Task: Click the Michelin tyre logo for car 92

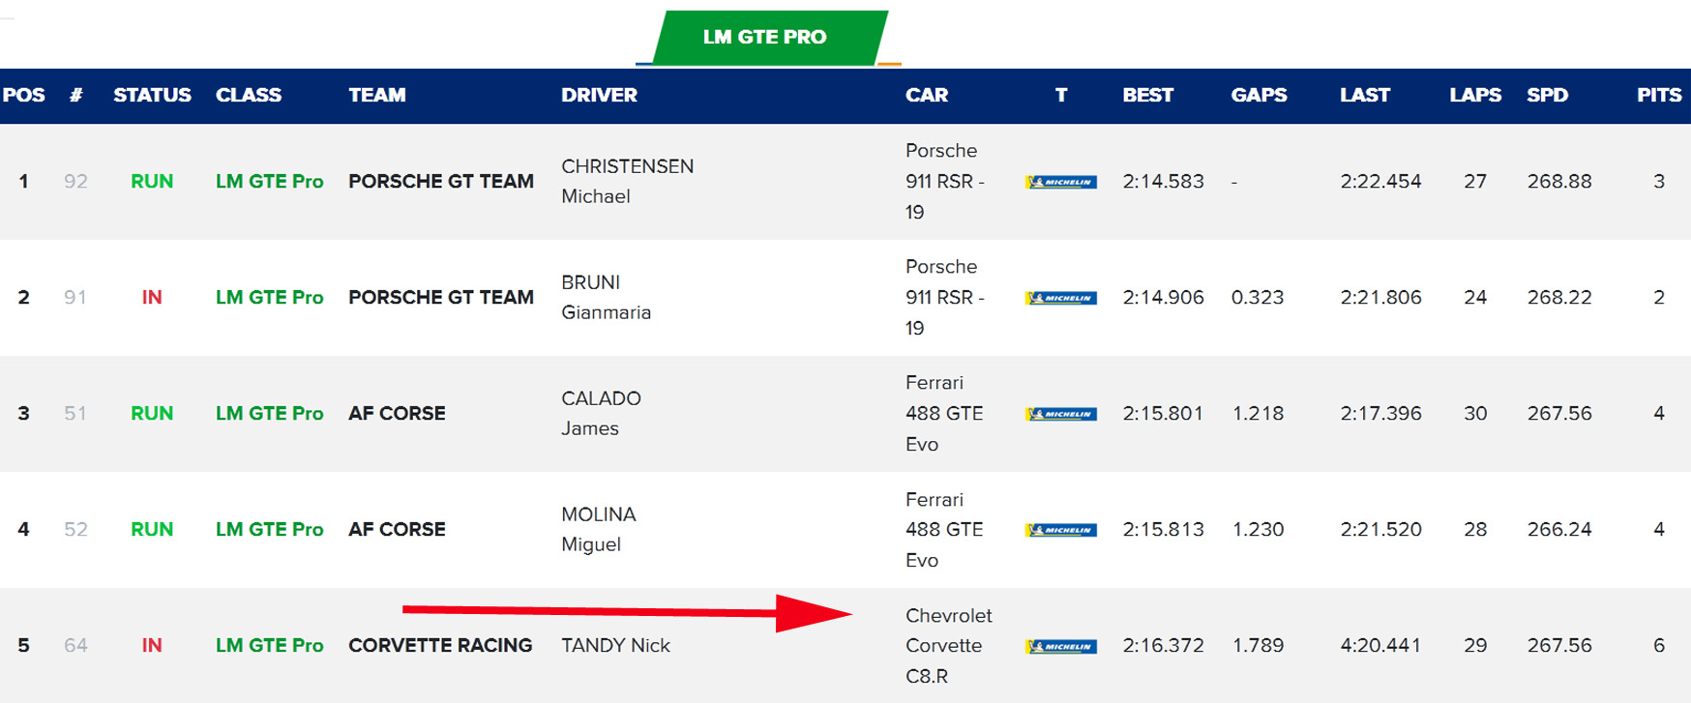Action: 1061,182
